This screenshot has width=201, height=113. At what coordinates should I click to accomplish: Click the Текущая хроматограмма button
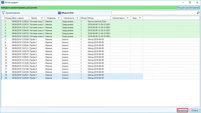point(188,8)
